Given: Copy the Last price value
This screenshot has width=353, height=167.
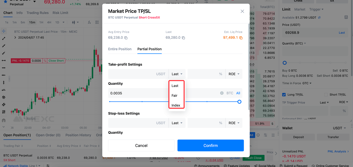Looking at the screenshot, I should point(183,38).
